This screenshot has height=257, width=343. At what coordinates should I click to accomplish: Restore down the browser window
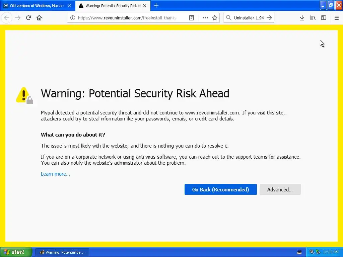(x=331, y=5)
